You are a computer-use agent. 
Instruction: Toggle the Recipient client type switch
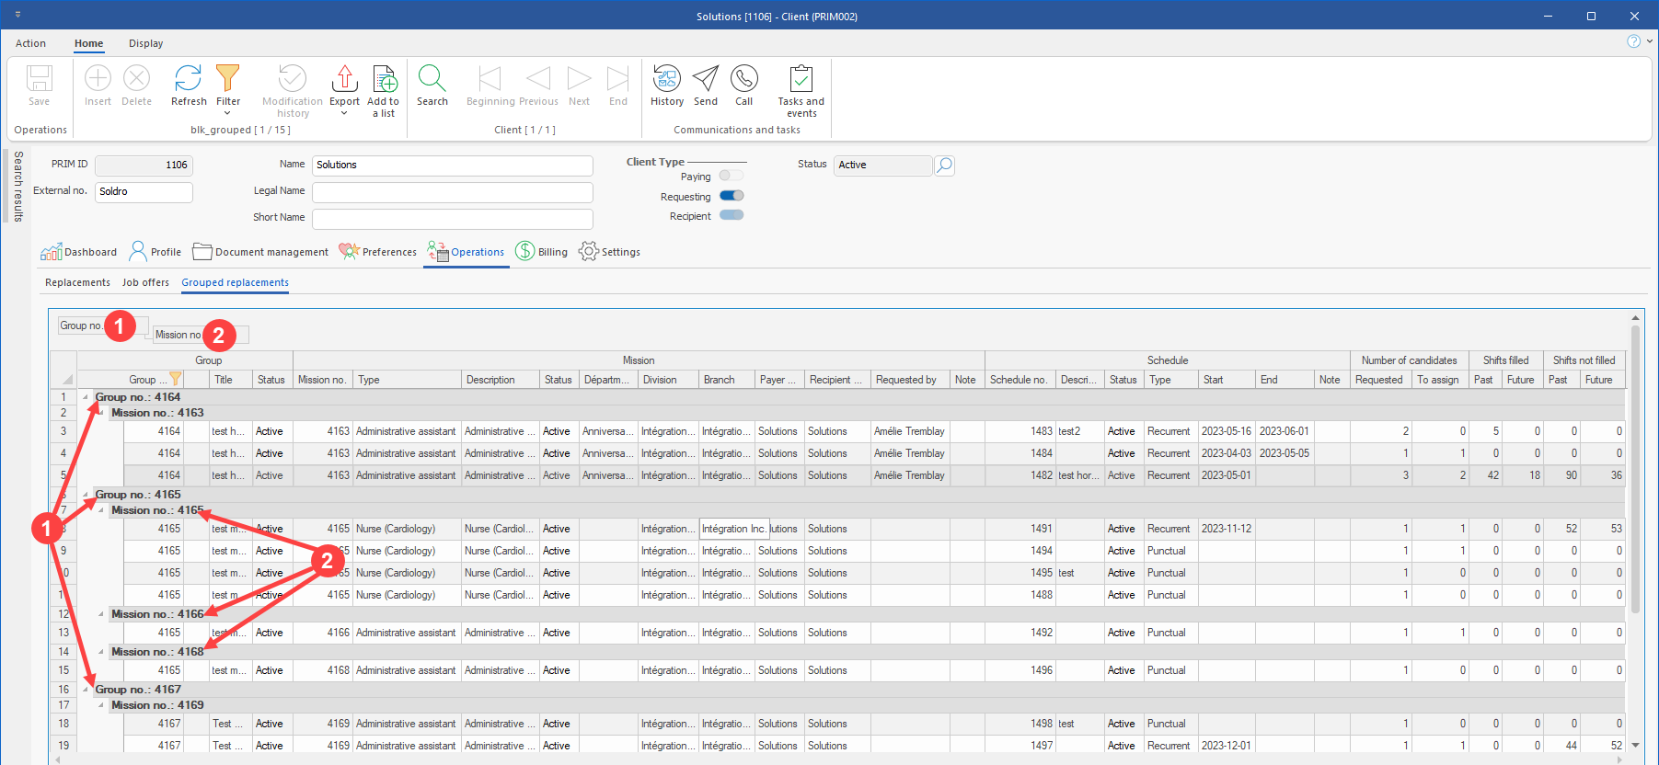[x=731, y=215]
